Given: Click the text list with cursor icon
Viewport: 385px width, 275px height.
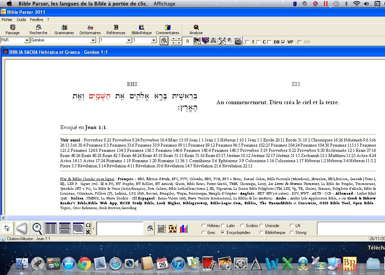Looking at the screenshot, I should (197, 41).
